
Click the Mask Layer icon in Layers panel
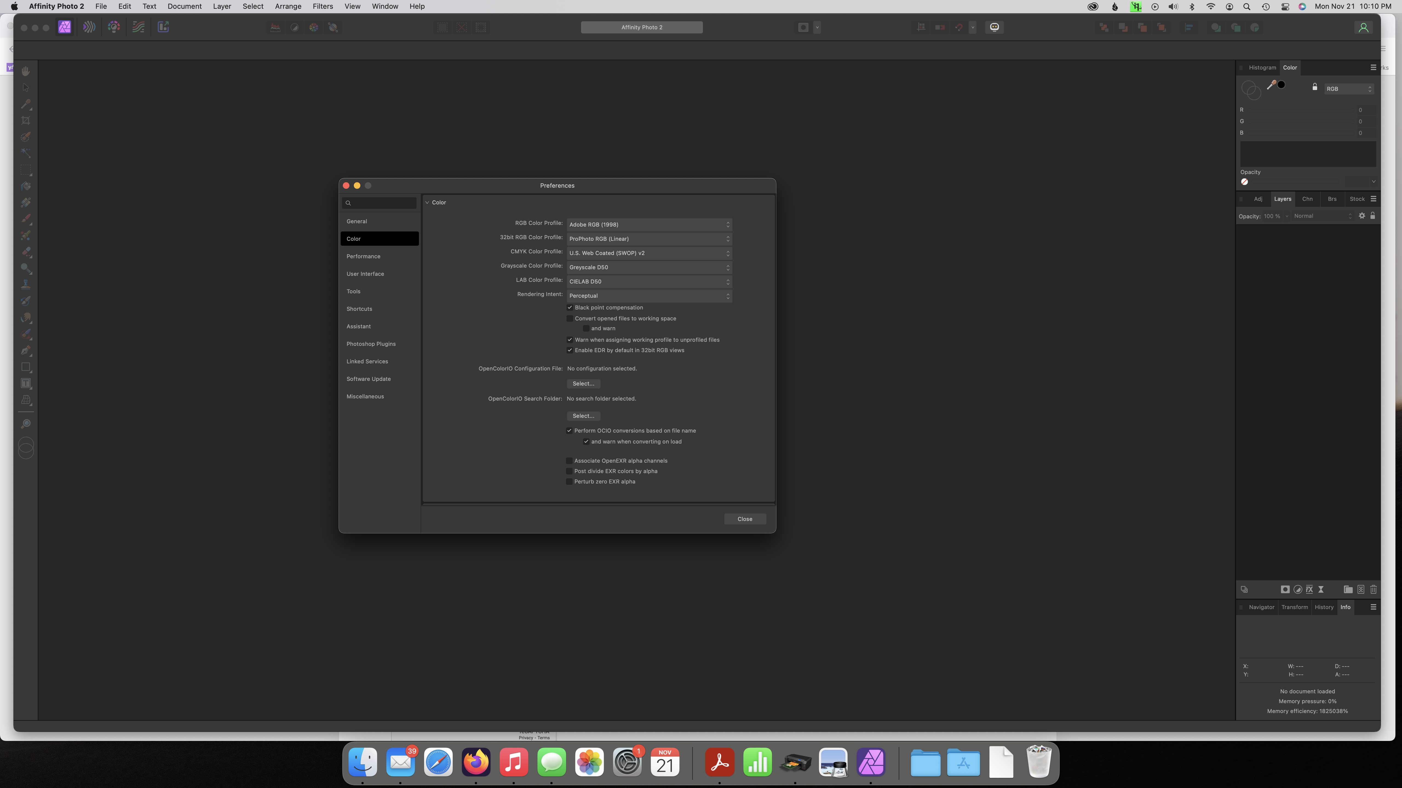pos(1285,590)
